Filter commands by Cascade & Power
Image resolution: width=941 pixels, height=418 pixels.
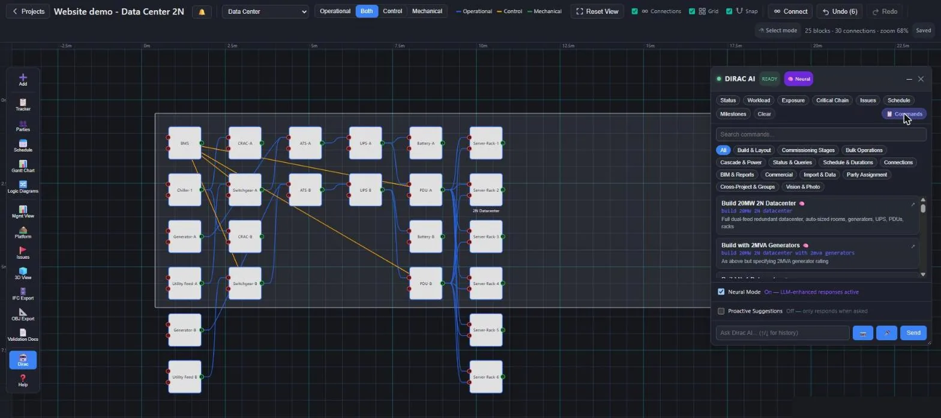(x=741, y=162)
